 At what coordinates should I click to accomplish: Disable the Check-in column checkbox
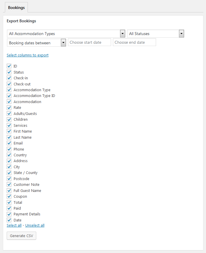pos(9,78)
